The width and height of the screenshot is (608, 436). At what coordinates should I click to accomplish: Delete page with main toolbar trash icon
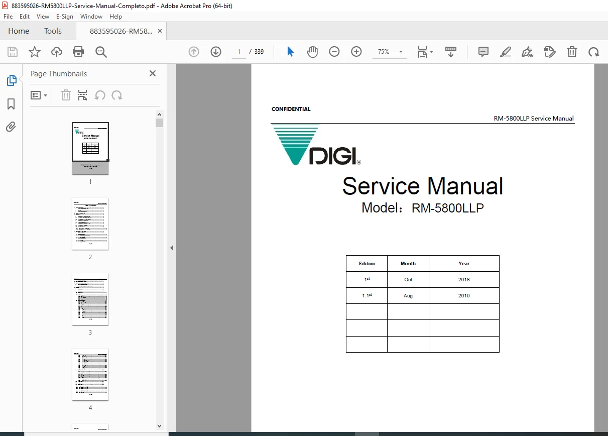(572, 52)
